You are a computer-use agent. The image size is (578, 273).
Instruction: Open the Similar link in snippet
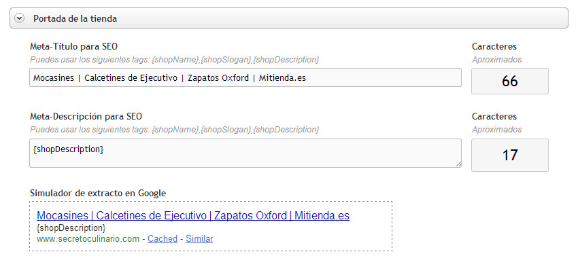pyautogui.click(x=199, y=239)
